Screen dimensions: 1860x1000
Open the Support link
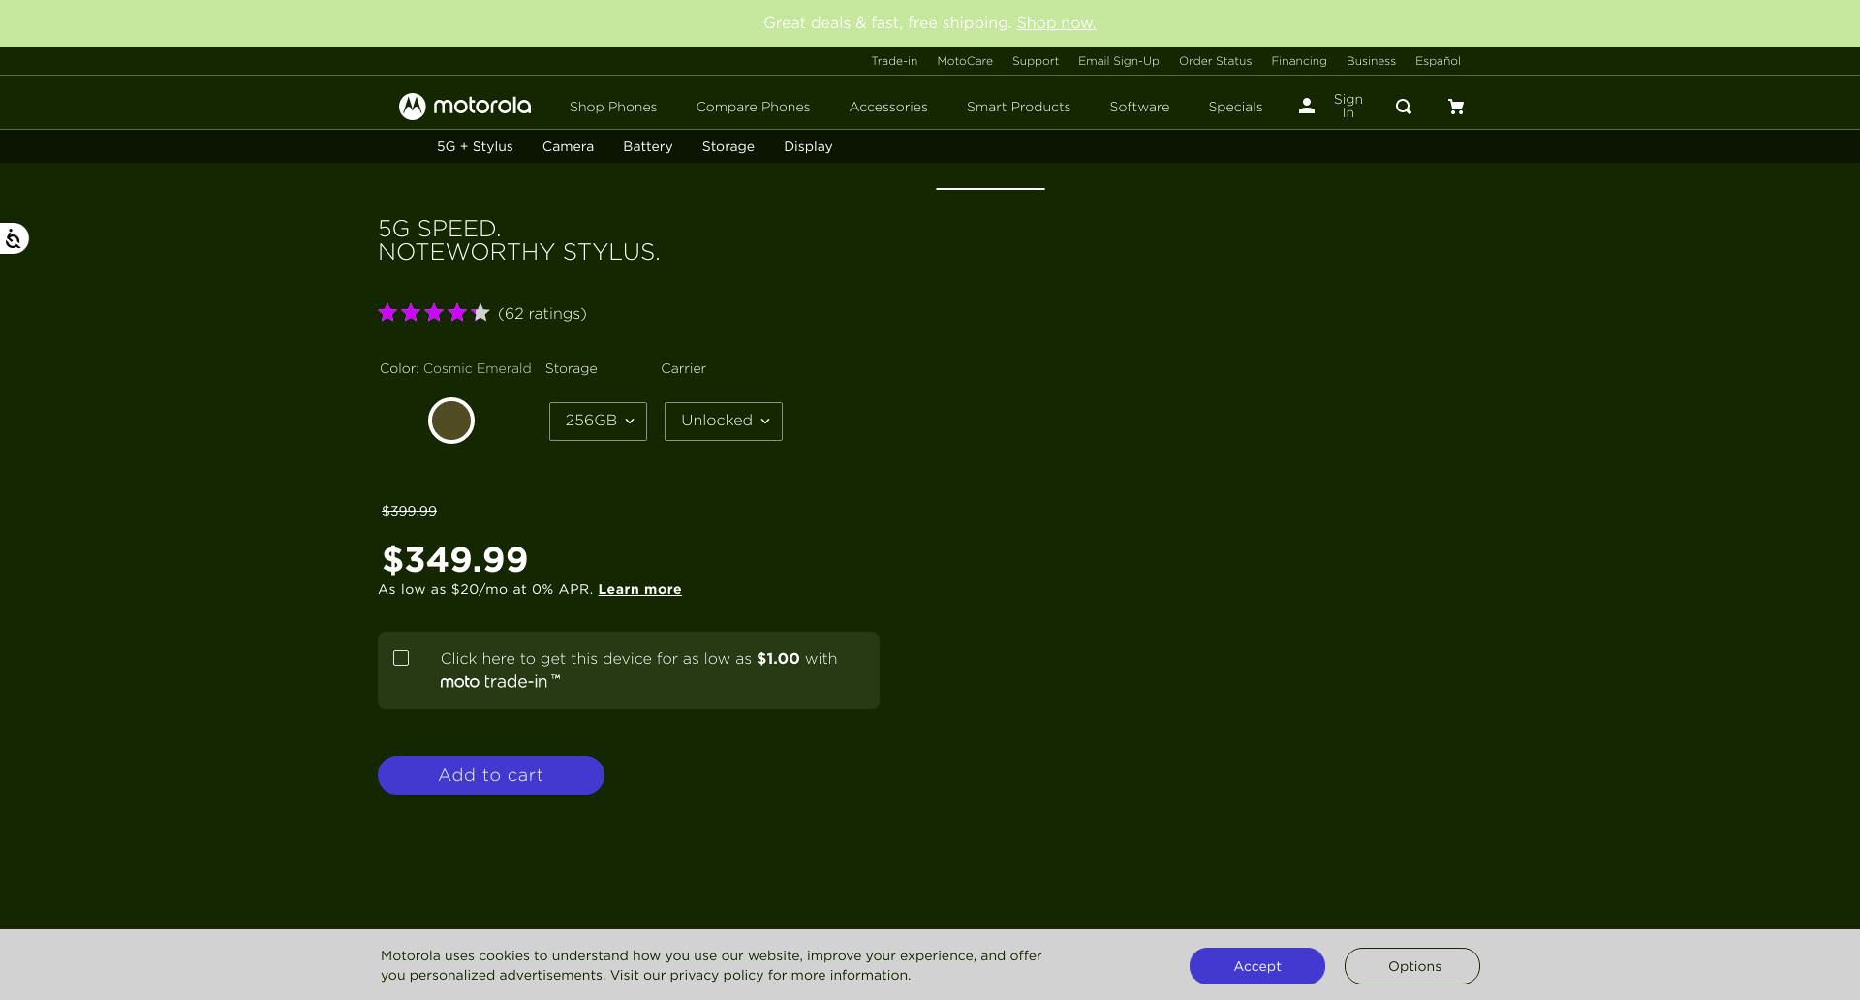tap(1035, 61)
